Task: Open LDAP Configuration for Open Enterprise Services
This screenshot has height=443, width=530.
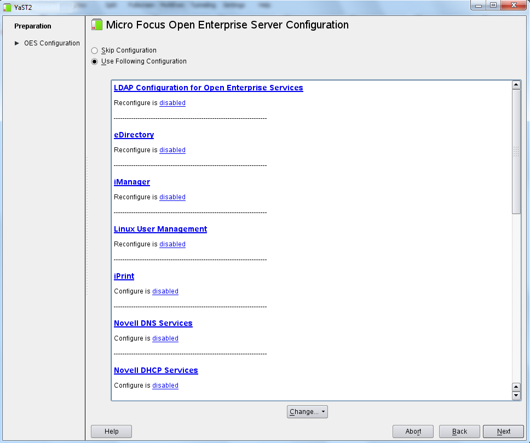Action: tap(208, 88)
